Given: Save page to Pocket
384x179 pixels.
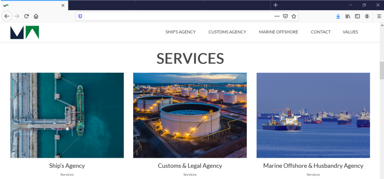Looking at the screenshot, I should pos(285,17).
